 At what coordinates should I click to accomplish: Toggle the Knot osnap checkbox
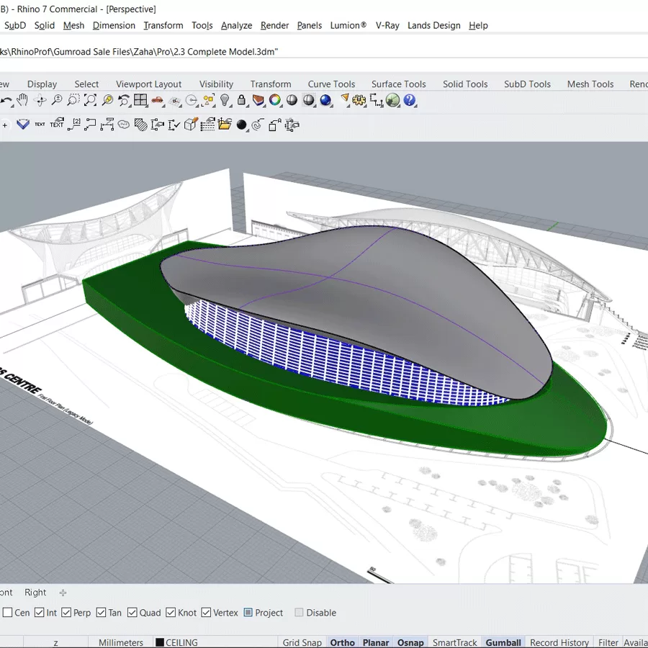click(x=171, y=612)
